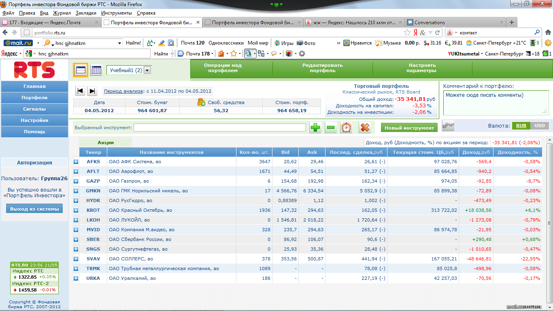Open Портфели in the sidebar
Viewport: 553px width, 311px height.
pos(34,98)
